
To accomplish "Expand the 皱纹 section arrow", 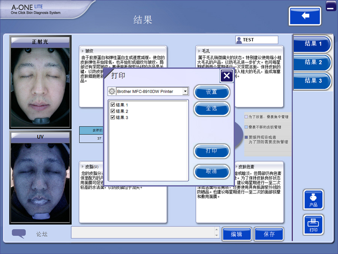I will pyautogui.click(x=83, y=51).
